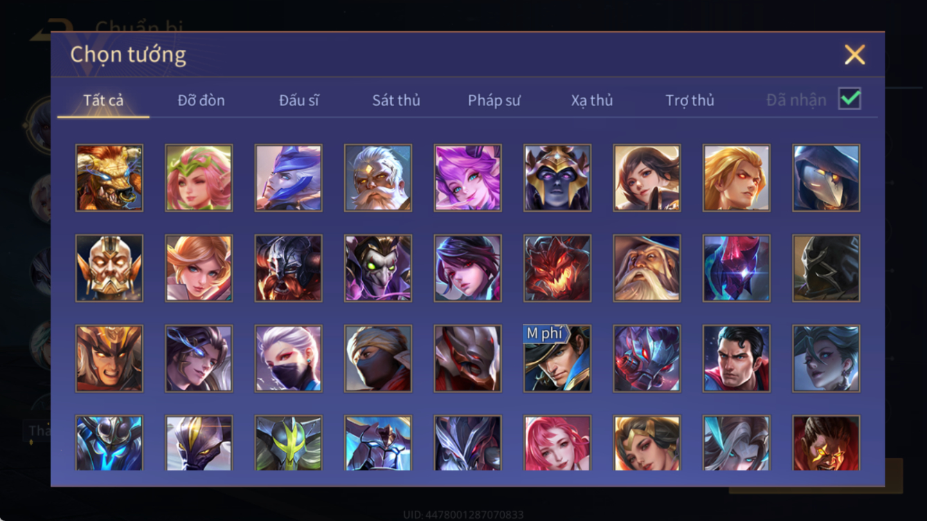Switch to the 'Trợ thủ' tab
The height and width of the screenshot is (521, 927).
click(690, 100)
